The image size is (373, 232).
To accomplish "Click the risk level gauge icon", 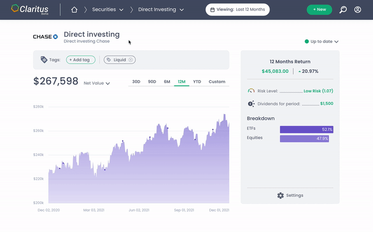I will [x=251, y=91].
